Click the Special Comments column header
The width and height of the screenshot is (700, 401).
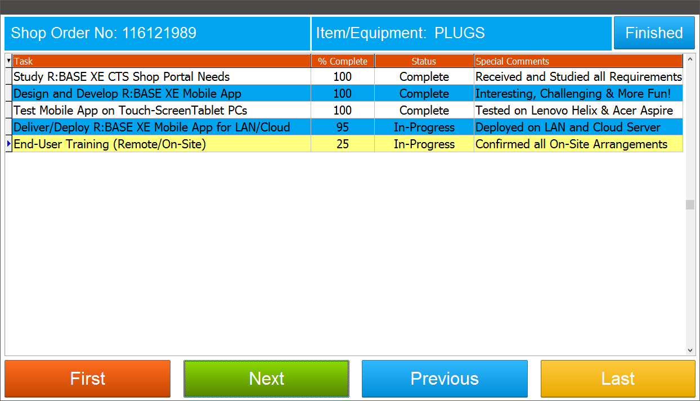(578, 61)
